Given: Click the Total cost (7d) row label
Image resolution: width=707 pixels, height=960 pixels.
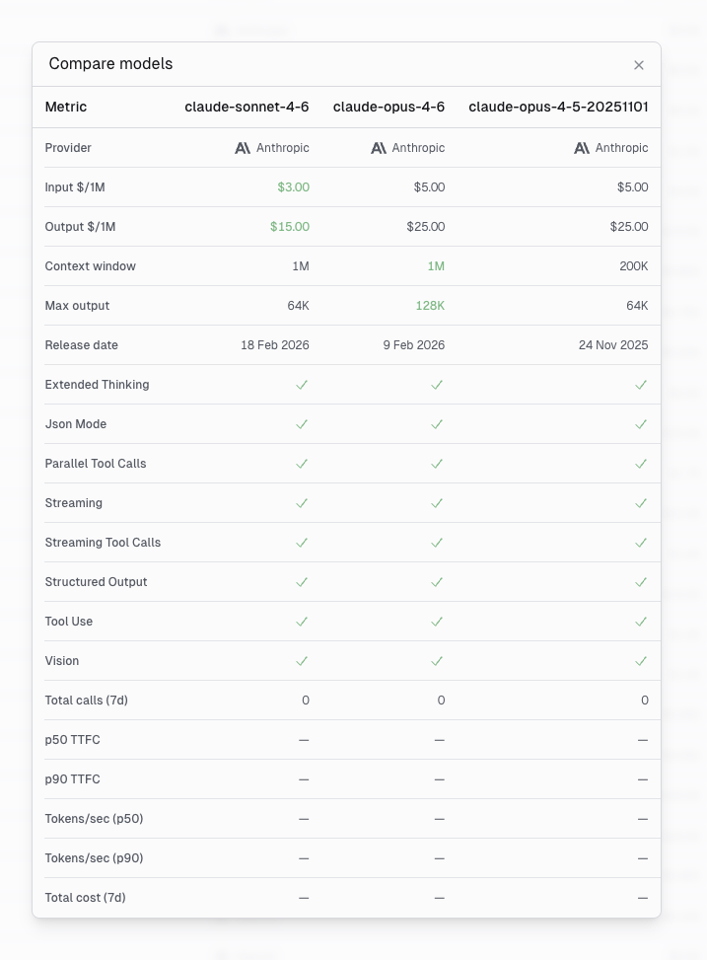Looking at the screenshot, I should [85, 898].
